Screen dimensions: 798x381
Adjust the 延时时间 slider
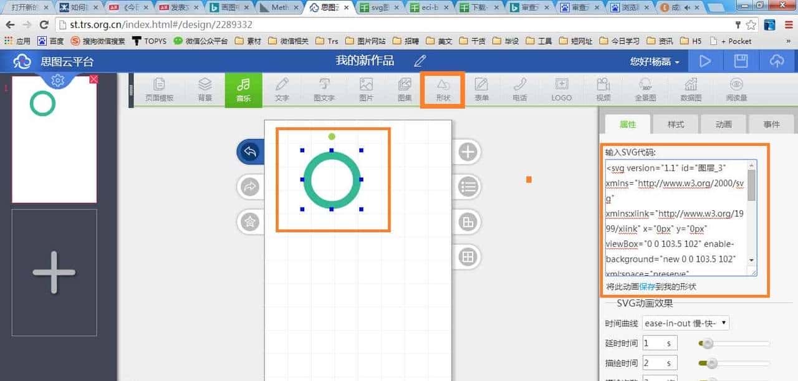tap(706, 343)
